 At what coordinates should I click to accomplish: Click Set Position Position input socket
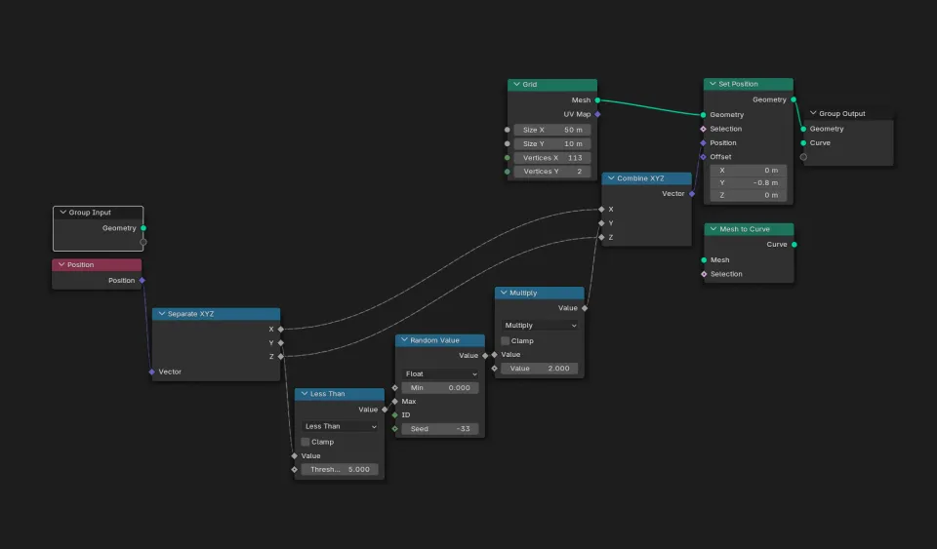click(704, 142)
